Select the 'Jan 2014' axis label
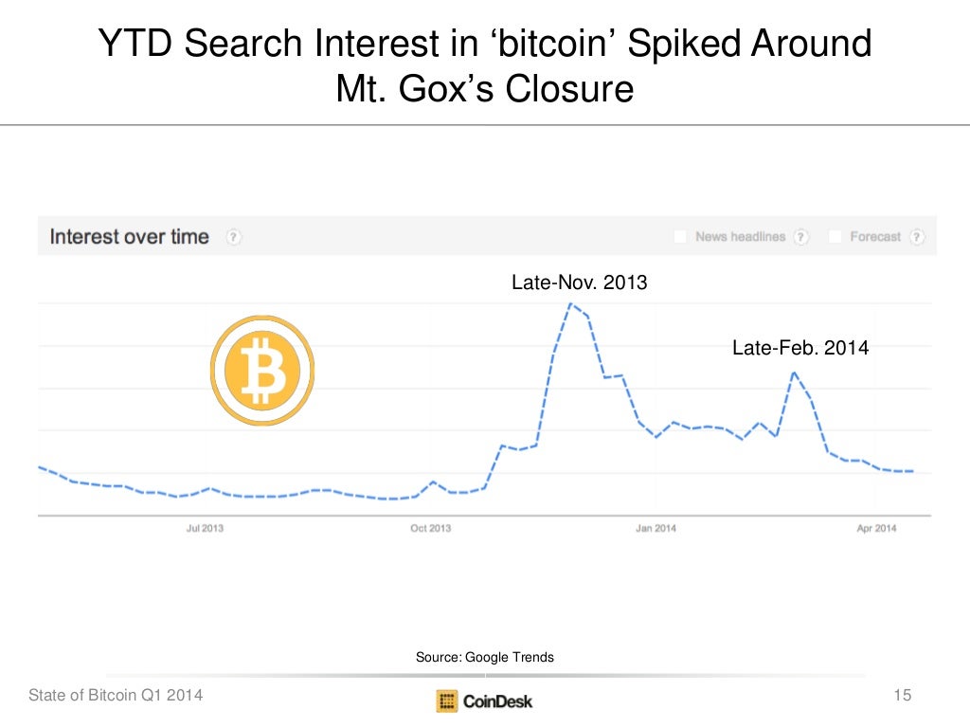 pyautogui.click(x=656, y=528)
